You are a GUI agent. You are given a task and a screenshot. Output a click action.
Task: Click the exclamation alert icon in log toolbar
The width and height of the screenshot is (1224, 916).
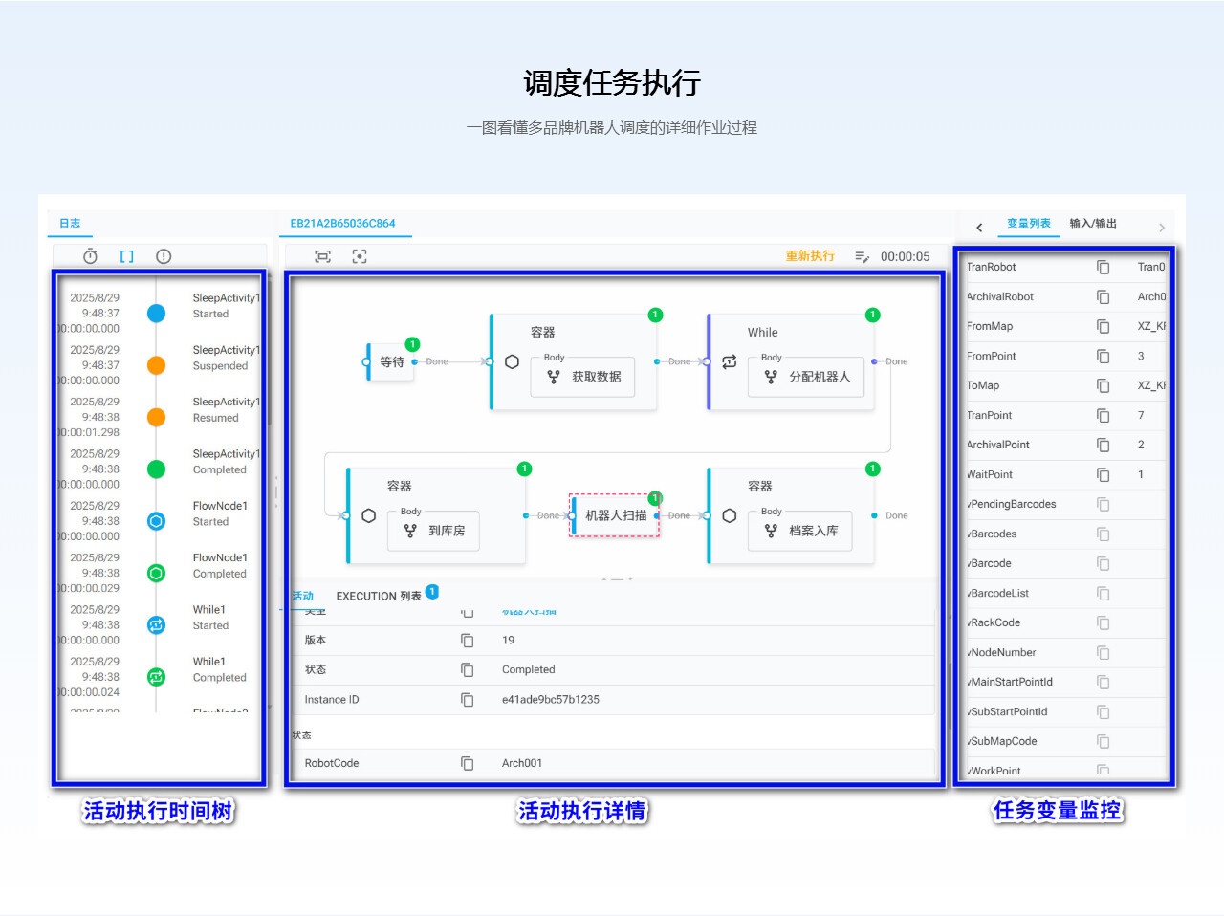point(164,256)
